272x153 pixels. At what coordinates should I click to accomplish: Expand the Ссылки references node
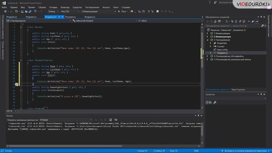click(211, 46)
